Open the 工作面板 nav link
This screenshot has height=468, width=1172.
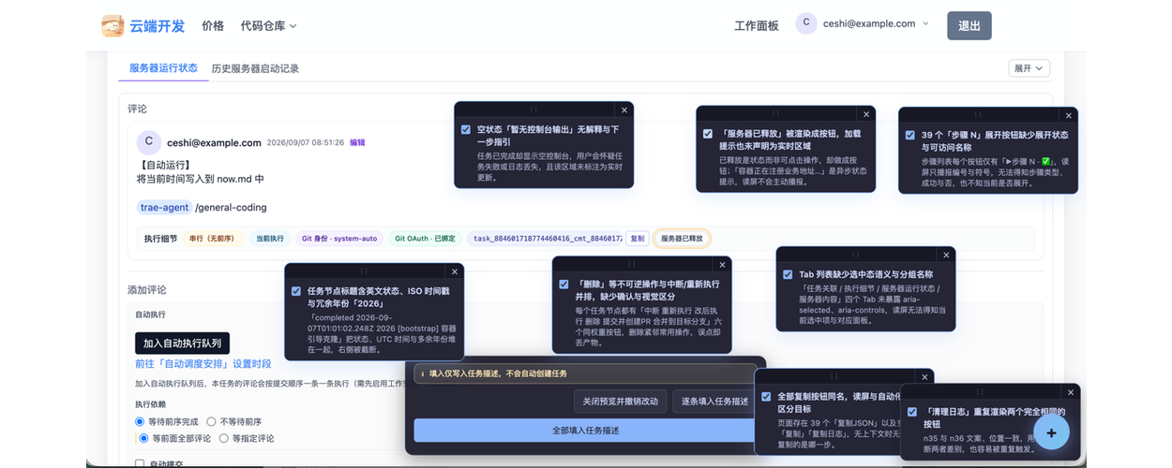point(757,26)
